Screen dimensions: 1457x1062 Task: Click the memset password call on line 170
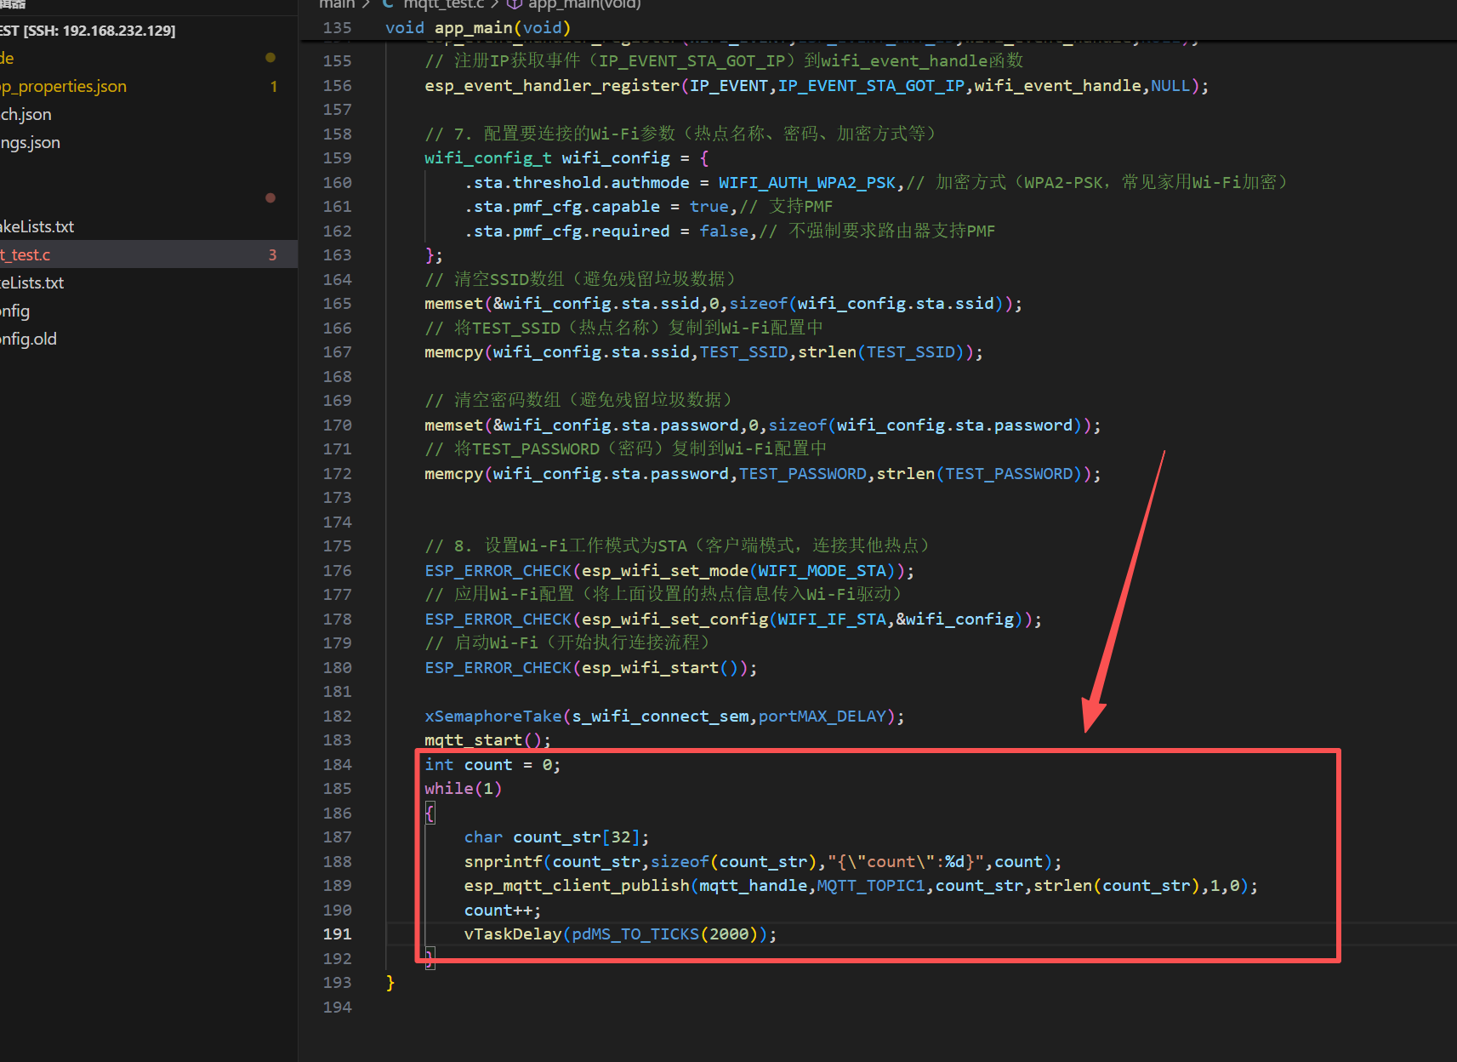click(x=763, y=425)
